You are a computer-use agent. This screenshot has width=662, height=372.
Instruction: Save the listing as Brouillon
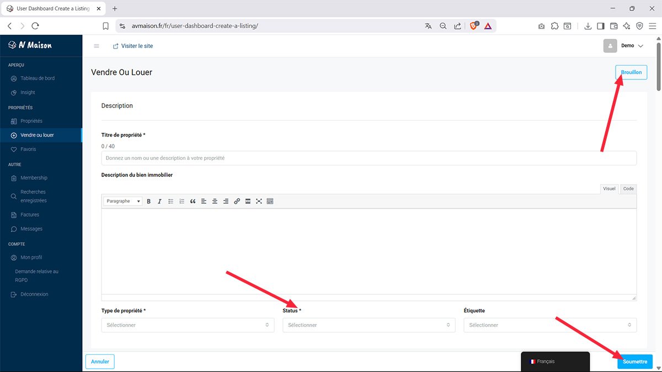click(631, 72)
